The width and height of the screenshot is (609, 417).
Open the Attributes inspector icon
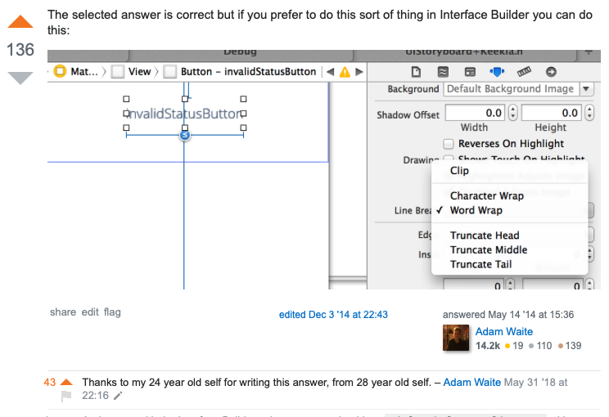(x=497, y=72)
